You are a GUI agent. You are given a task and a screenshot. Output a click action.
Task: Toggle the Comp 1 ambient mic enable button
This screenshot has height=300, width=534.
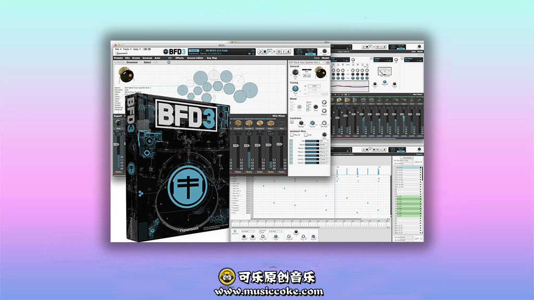click(x=291, y=159)
